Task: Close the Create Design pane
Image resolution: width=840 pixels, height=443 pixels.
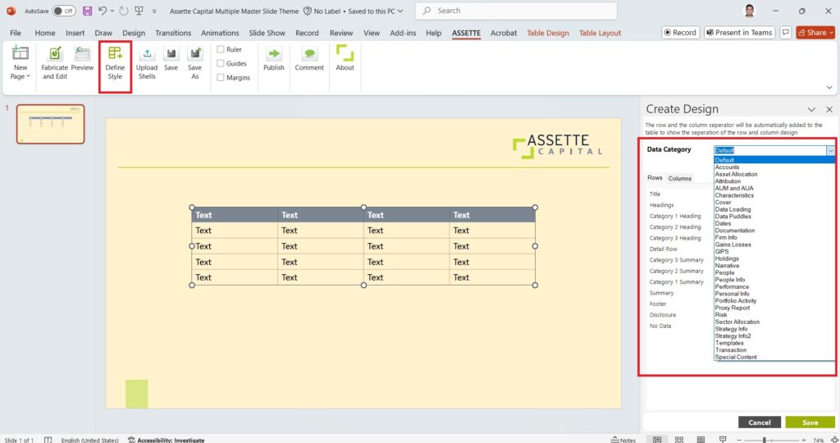Action: coord(829,109)
